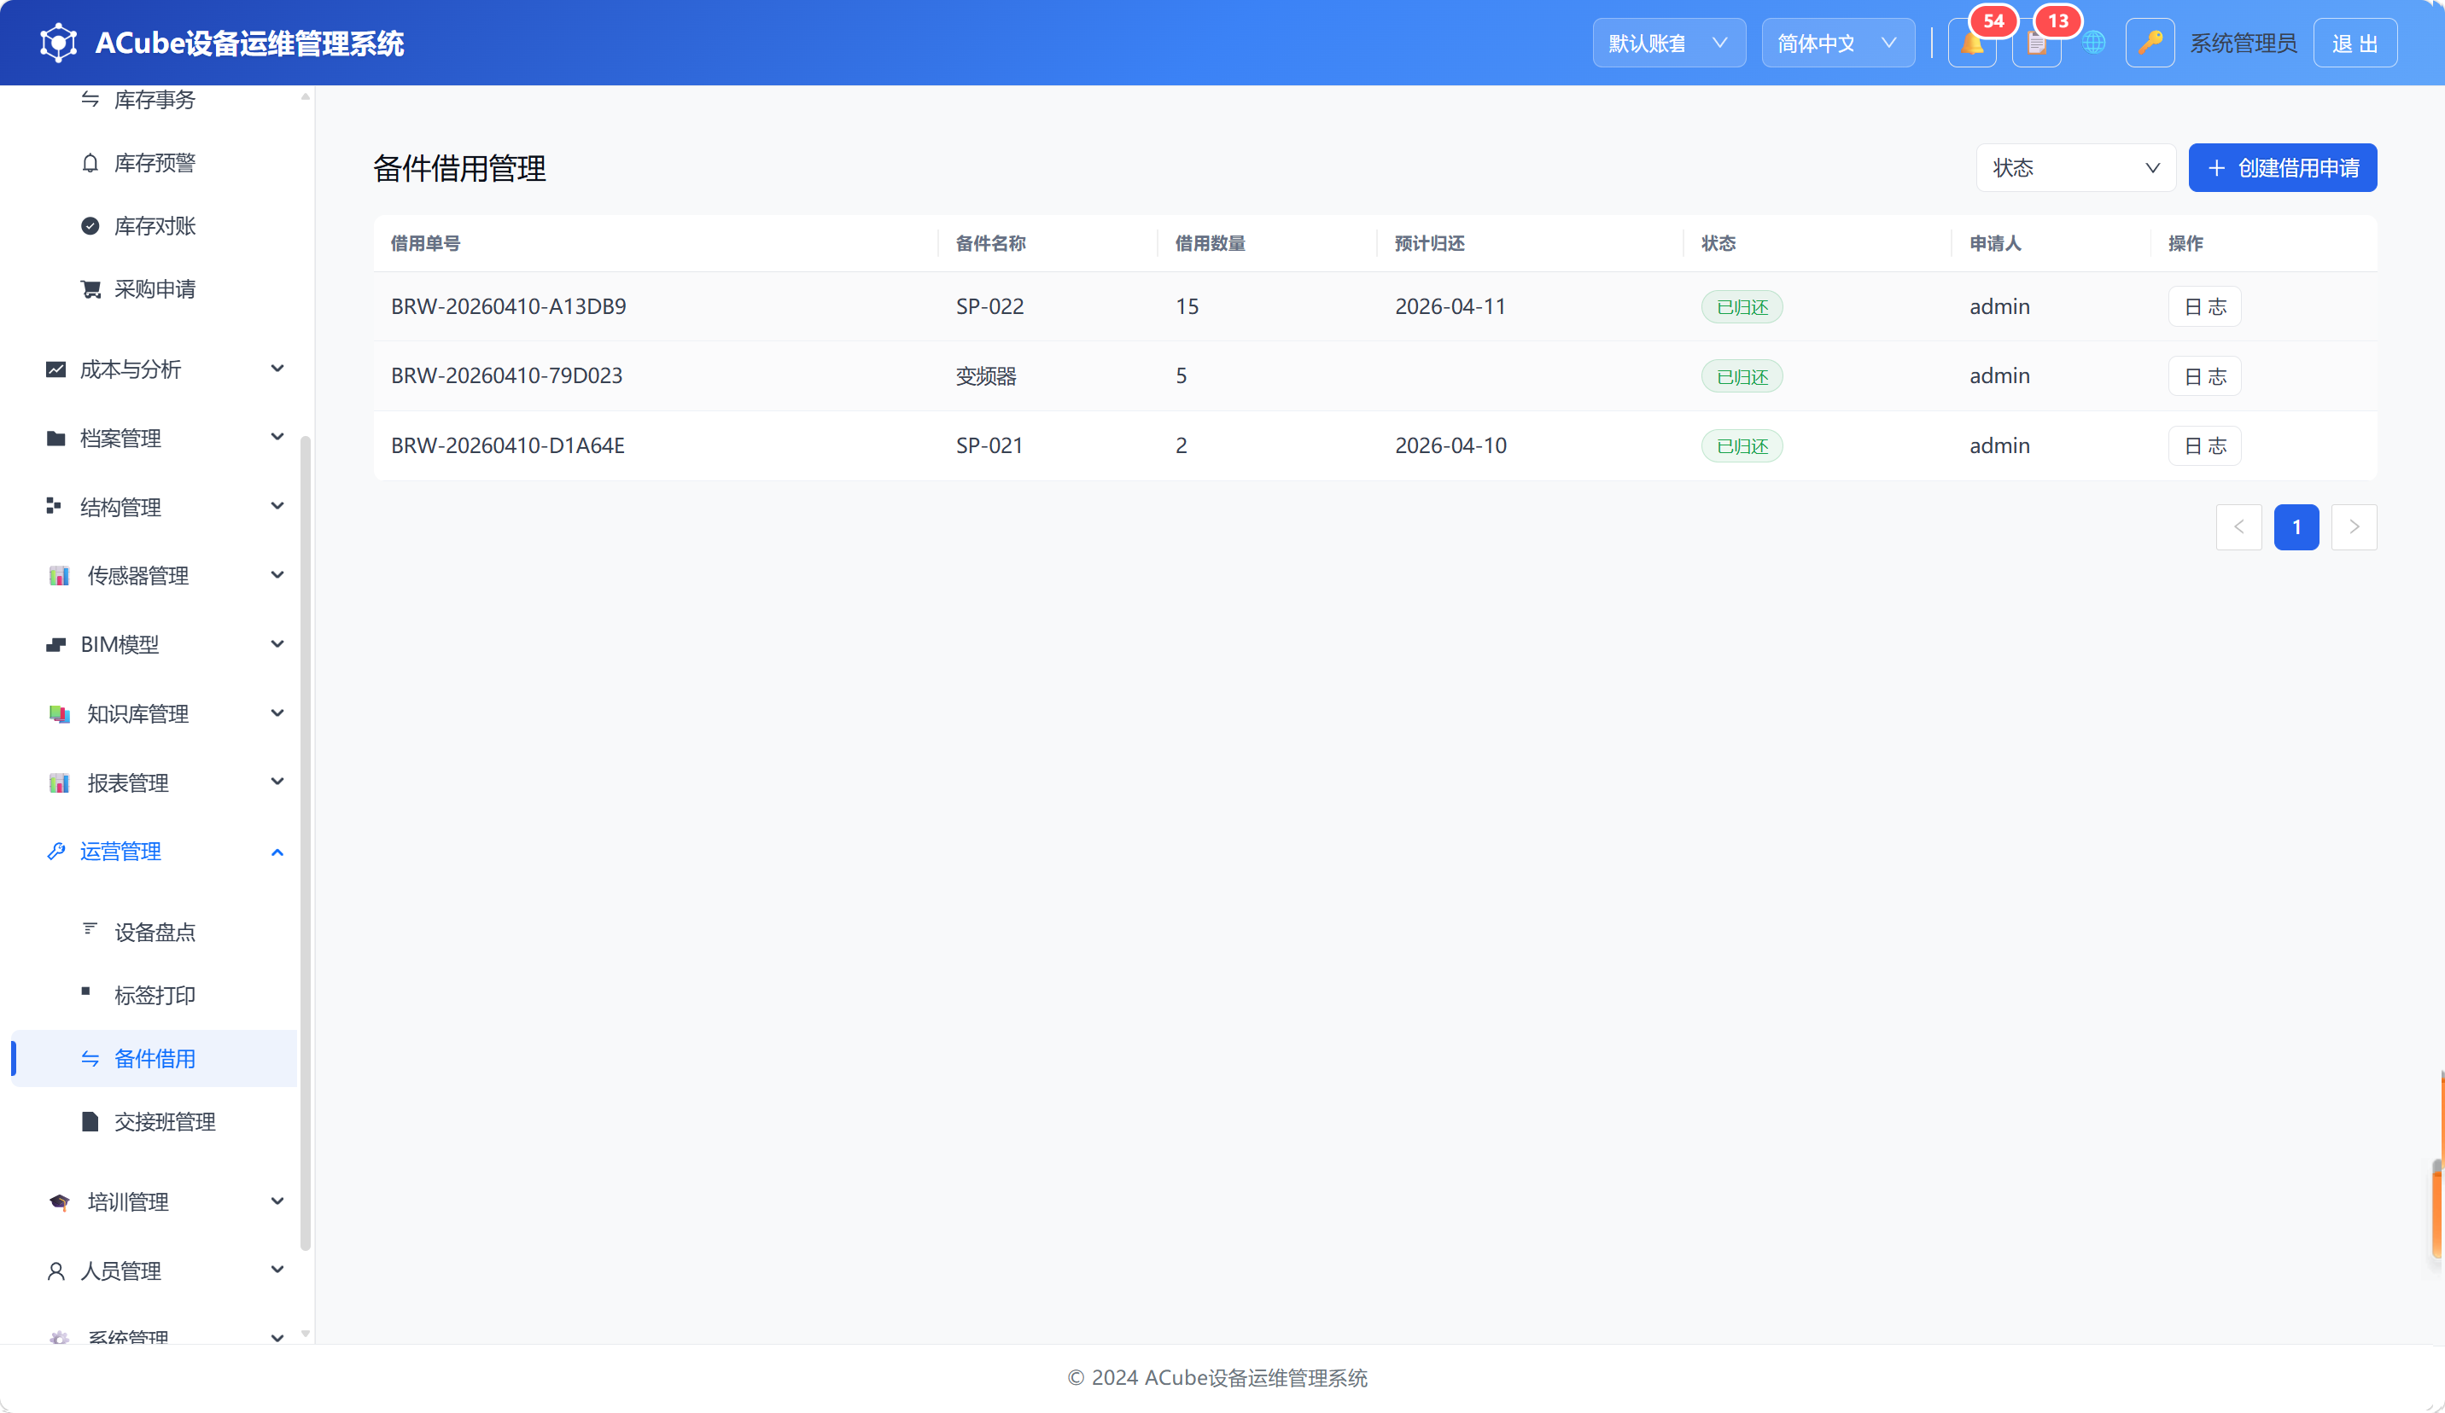
Task: Open the 简体中文 language dropdown
Action: pos(1838,43)
